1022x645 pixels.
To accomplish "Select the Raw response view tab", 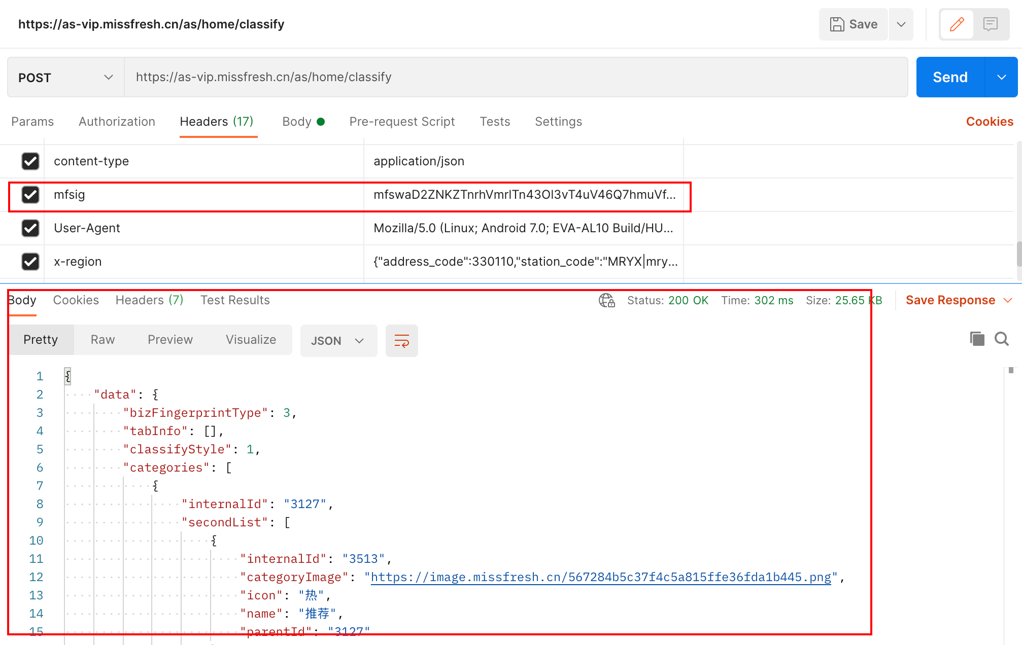I will (103, 340).
